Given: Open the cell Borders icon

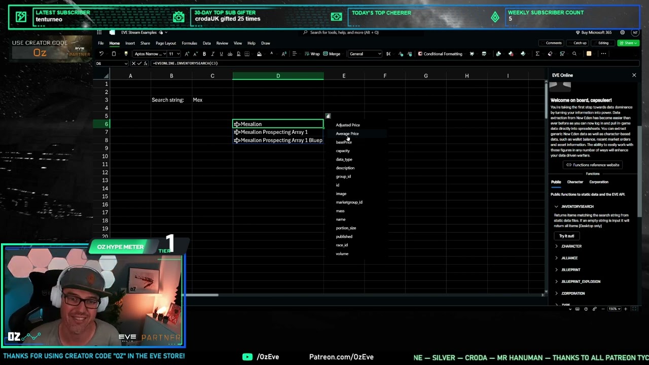Looking at the screenshot, I should 247,54.
